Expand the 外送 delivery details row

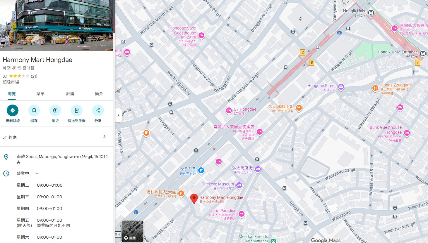click(x=104, y=136)
